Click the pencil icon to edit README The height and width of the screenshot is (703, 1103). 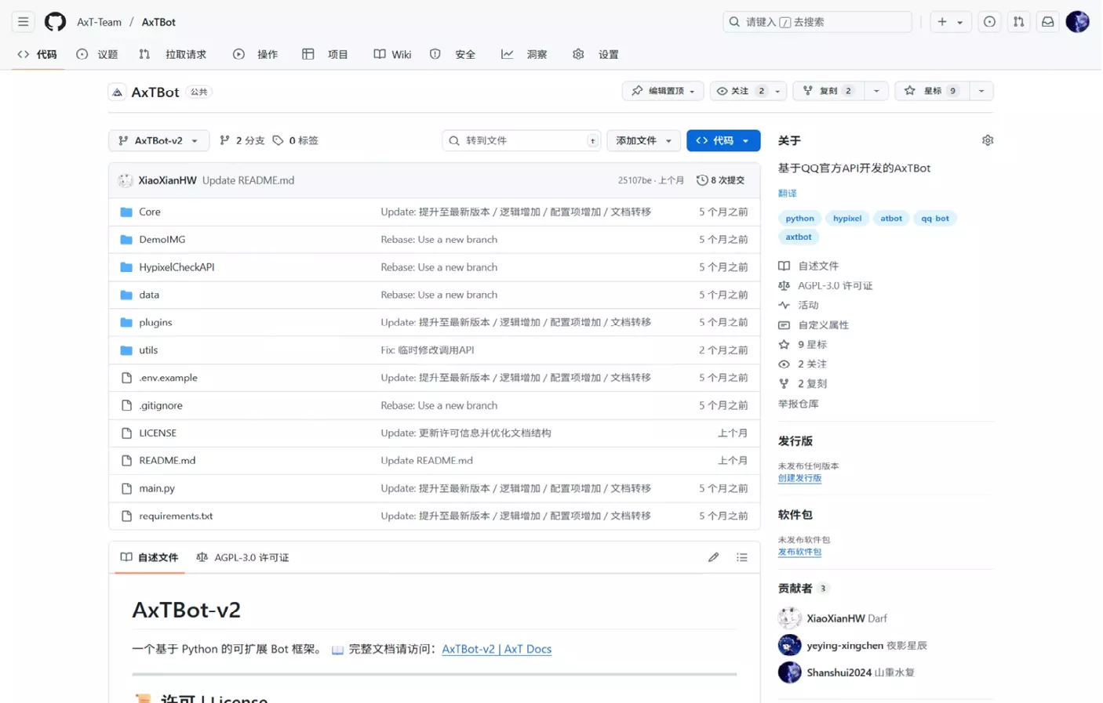712,557
